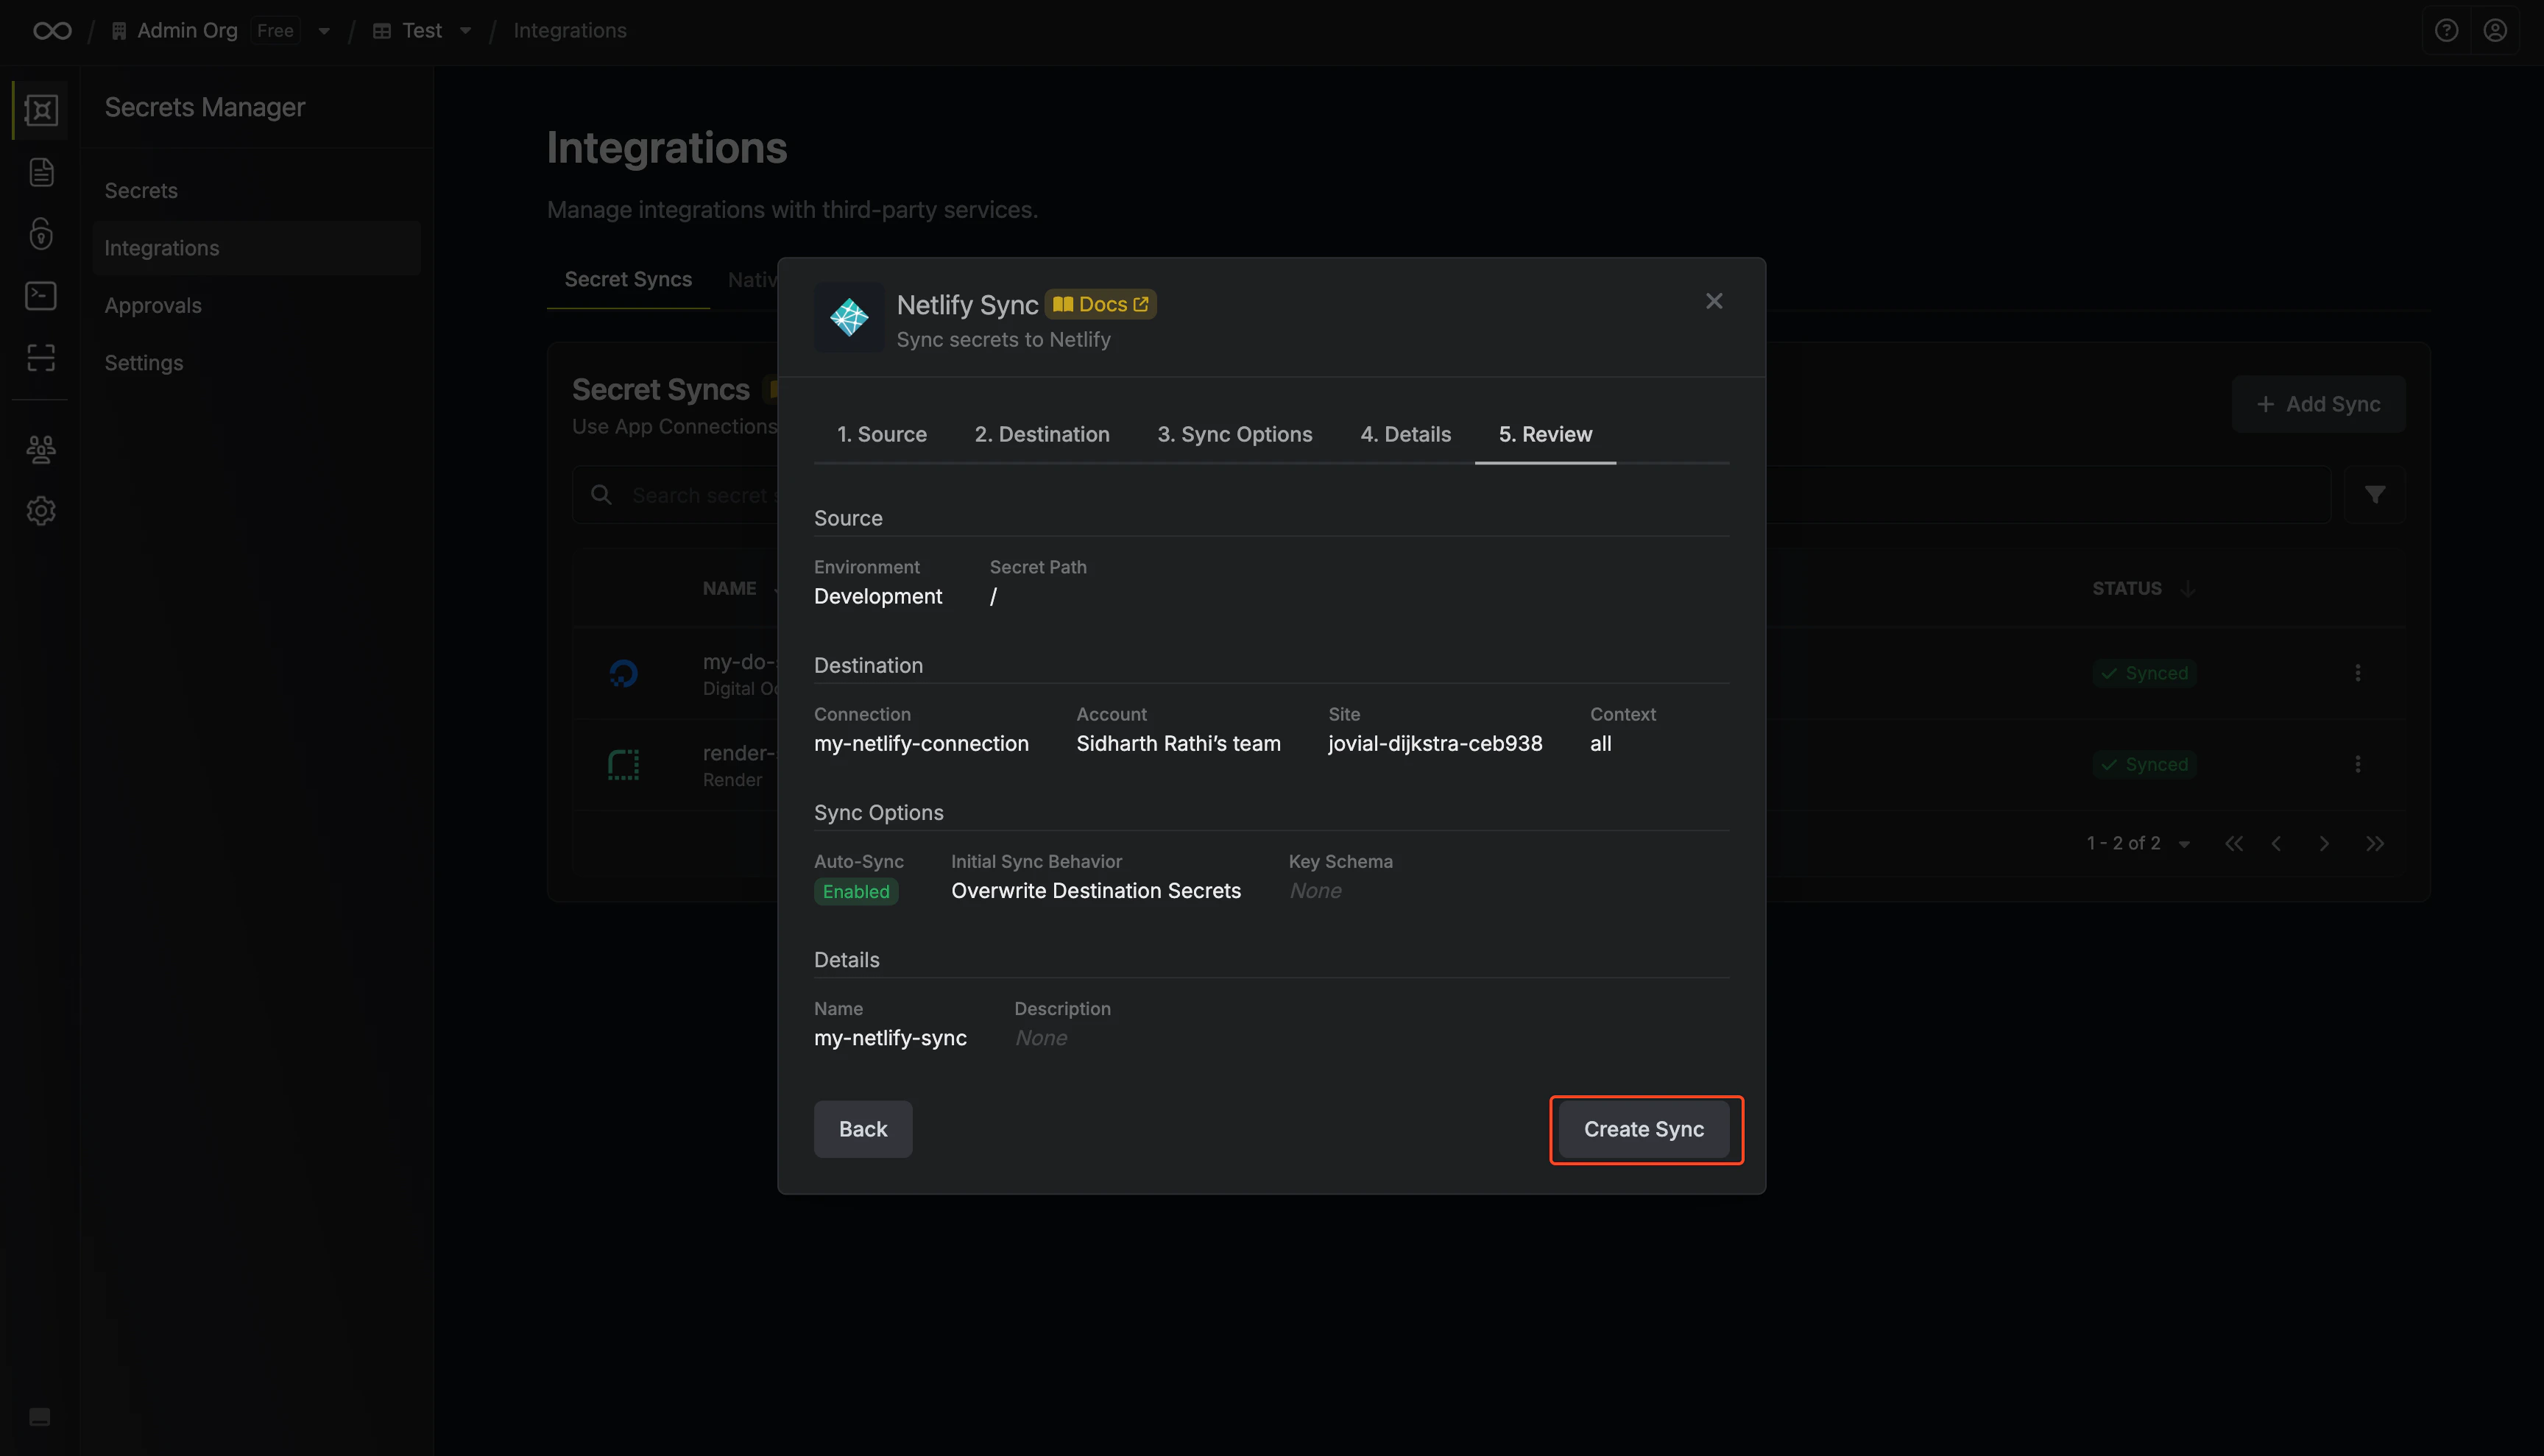Viewport: 2544px width, 1456px height.
Task: Switch to the 4. Details step
Action: point(1406,434)
